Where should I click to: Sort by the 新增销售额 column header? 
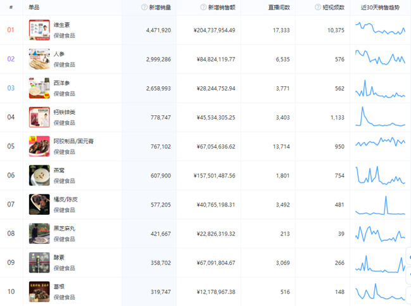222,8
